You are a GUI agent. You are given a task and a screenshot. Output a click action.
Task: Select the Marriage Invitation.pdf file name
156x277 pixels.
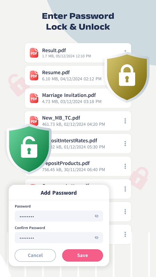69,96
